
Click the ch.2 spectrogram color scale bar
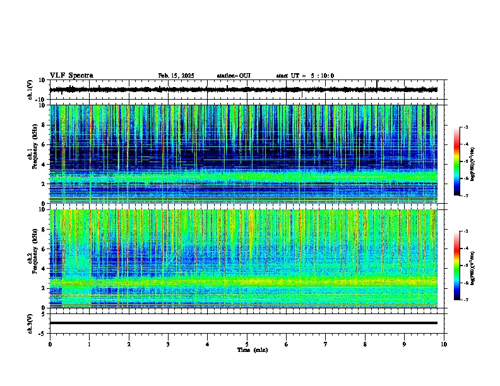(457, 266)
